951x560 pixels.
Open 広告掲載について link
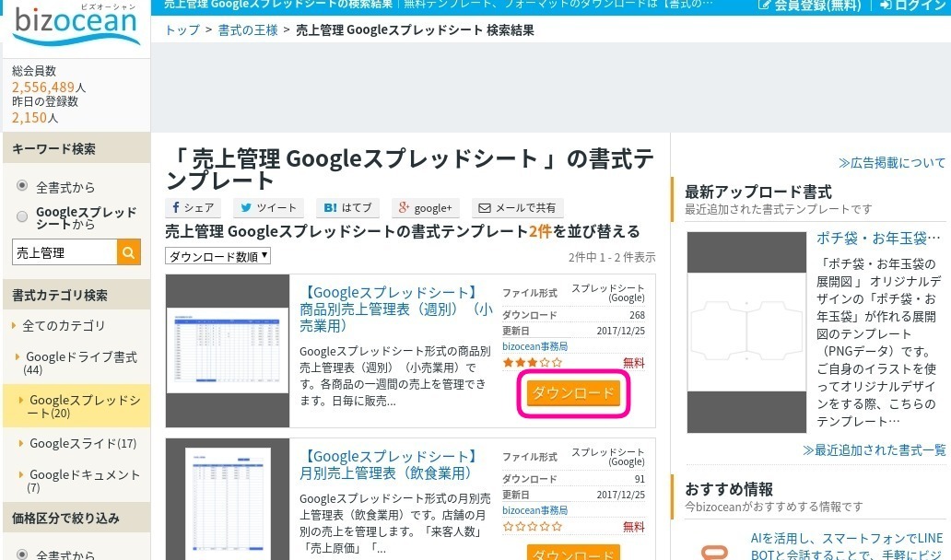click(x=892, y=162)
